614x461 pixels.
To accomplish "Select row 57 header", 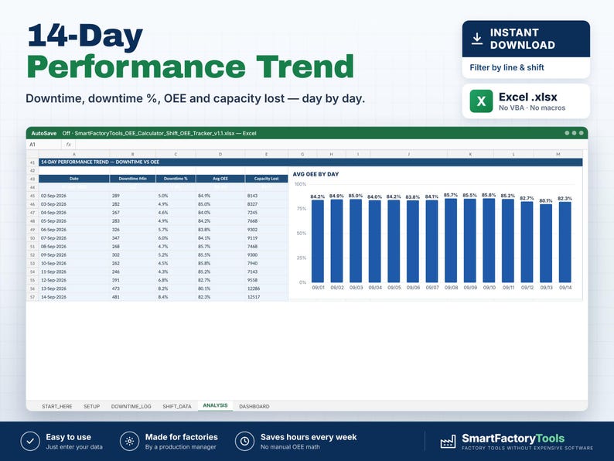I will click(32, 297).
